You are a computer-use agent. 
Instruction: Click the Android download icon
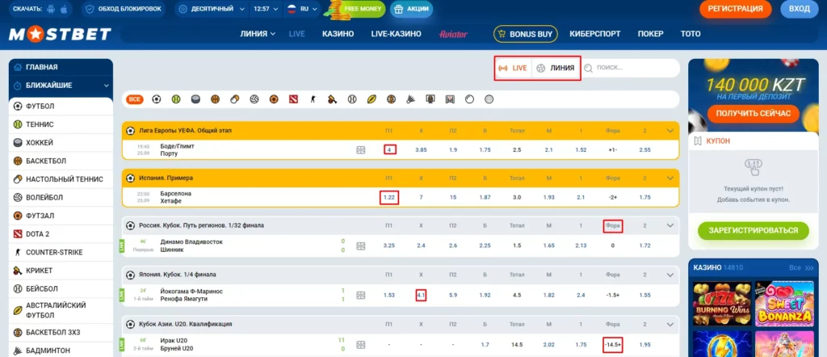(51, 9)
